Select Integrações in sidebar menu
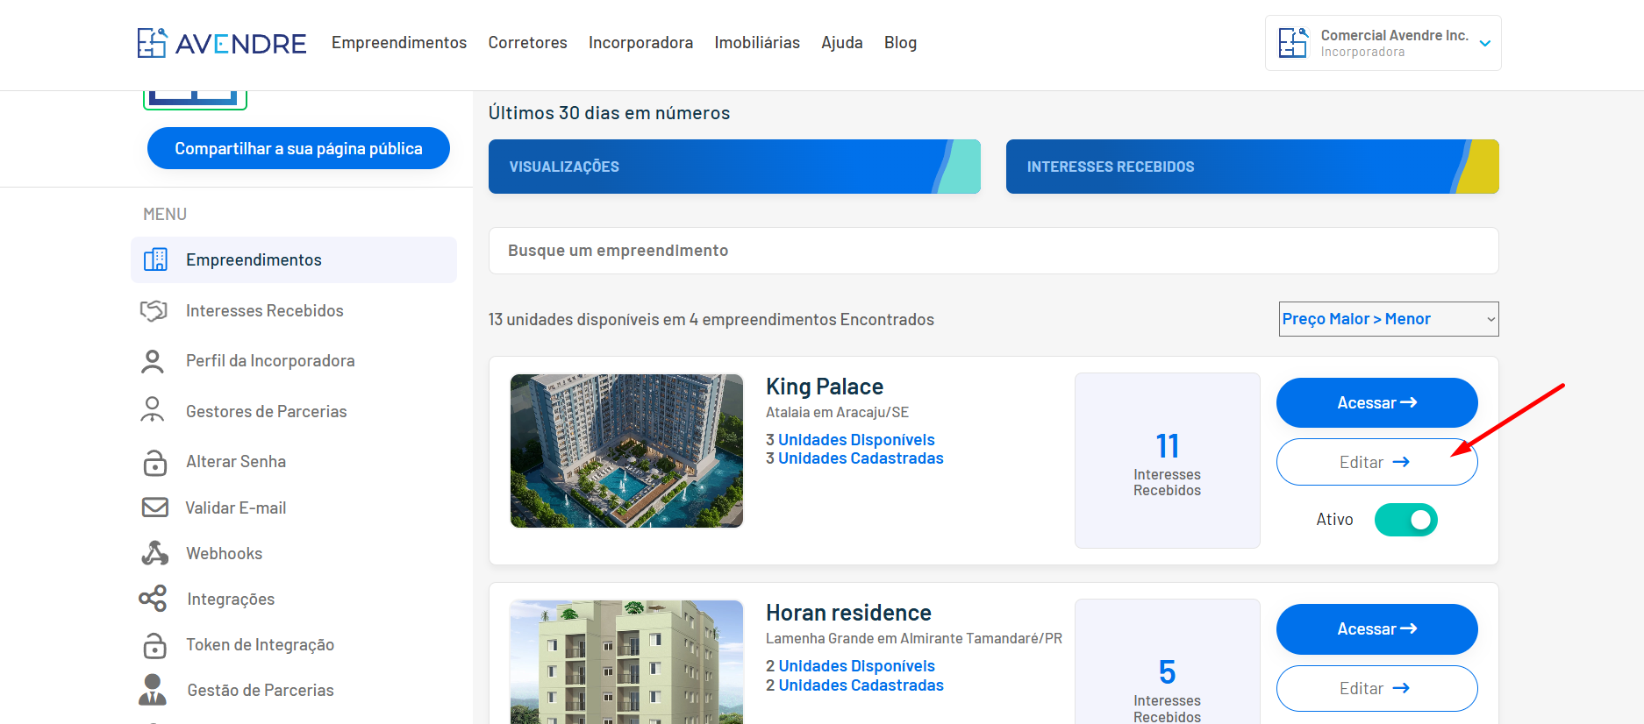Image resolution: width=1644 pixels, height=724 pixels. (x=231, y=600)
